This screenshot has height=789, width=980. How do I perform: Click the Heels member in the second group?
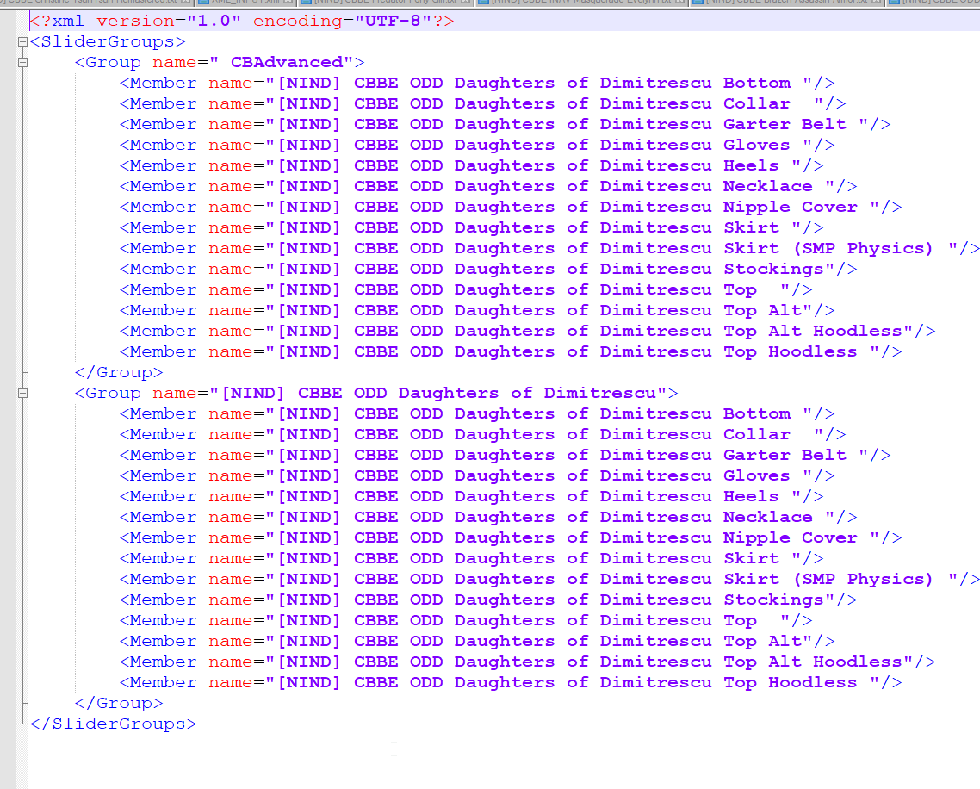click(471, 496)
